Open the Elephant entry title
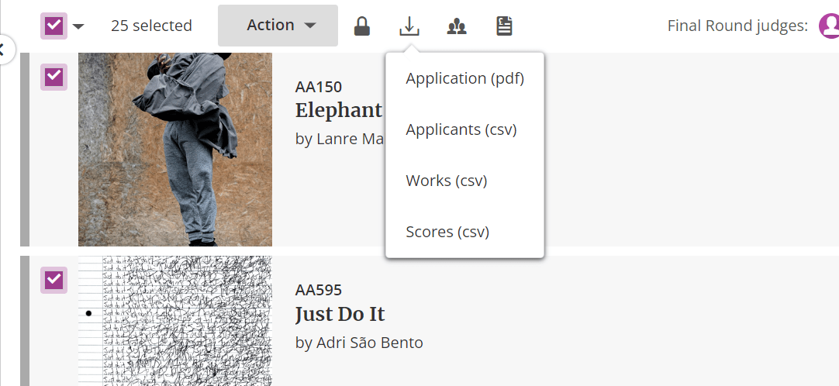Viewport: 839px width, 386px height. (x=339, y=110)
